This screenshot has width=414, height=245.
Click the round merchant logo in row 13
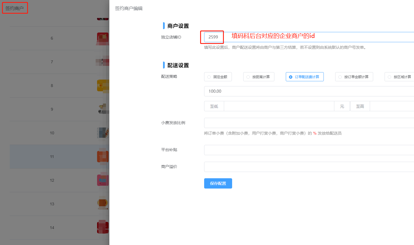tap(103, 204)
